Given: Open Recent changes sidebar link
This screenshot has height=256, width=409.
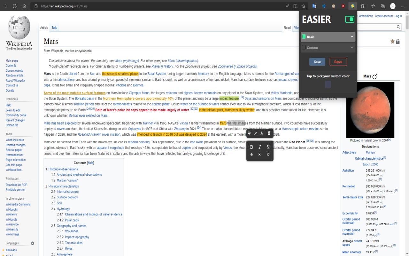Looking at the screenshot, I should tap(15, 120).
